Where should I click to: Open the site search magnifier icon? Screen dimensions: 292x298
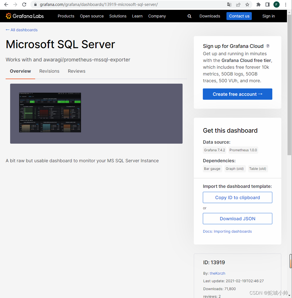tap(189, 16)
